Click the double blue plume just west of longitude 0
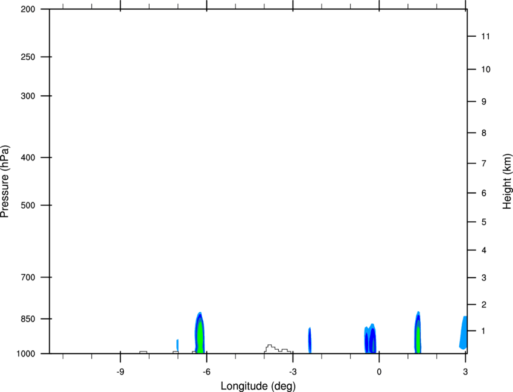 coord(371,339)
